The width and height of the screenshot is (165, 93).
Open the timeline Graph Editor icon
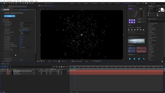pyautogui.click(x=67, y=67)
